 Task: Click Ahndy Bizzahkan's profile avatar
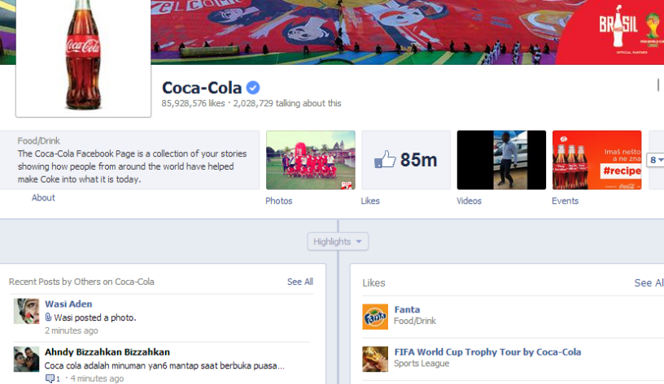coord(26,358)
